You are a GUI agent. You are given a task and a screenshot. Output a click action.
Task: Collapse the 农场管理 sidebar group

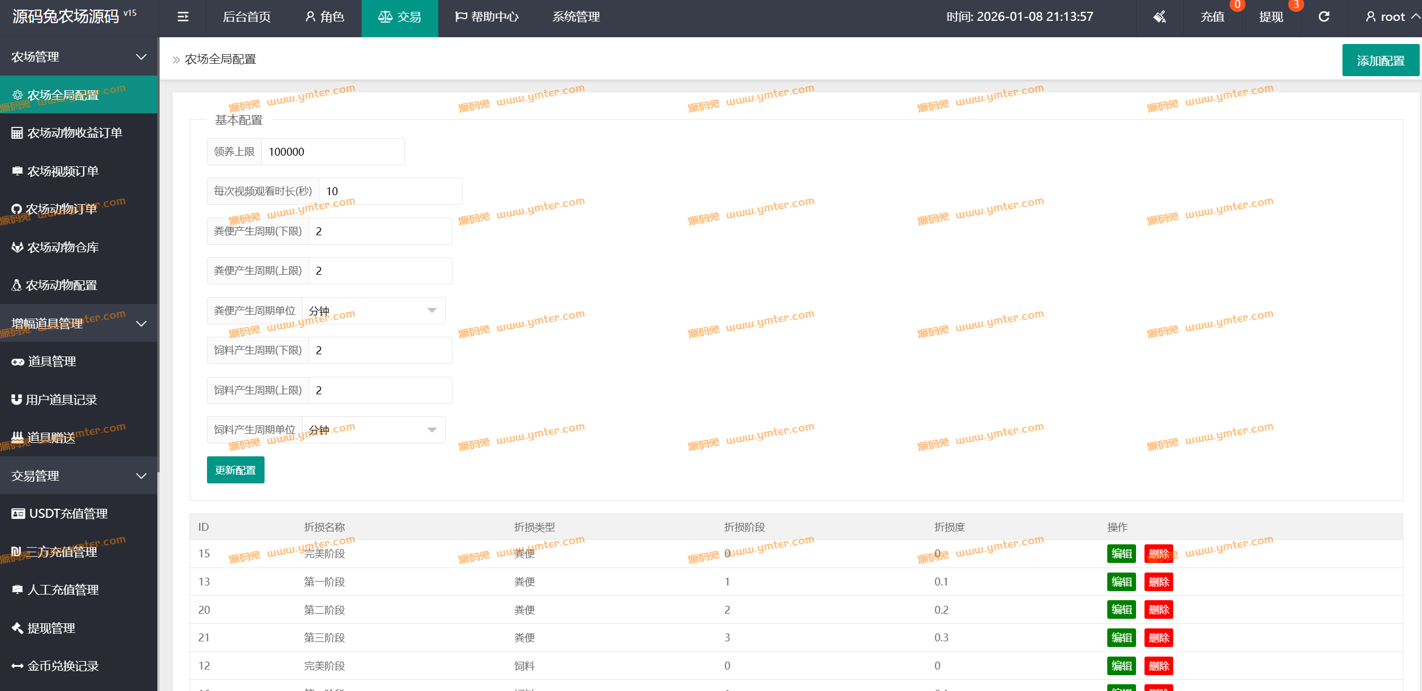pos(141,57)
